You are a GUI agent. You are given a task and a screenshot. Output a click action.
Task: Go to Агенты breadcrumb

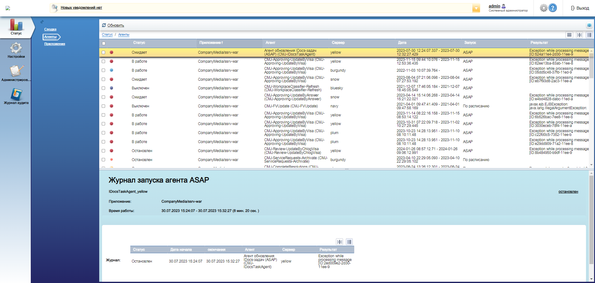click(x=123, y=35)
